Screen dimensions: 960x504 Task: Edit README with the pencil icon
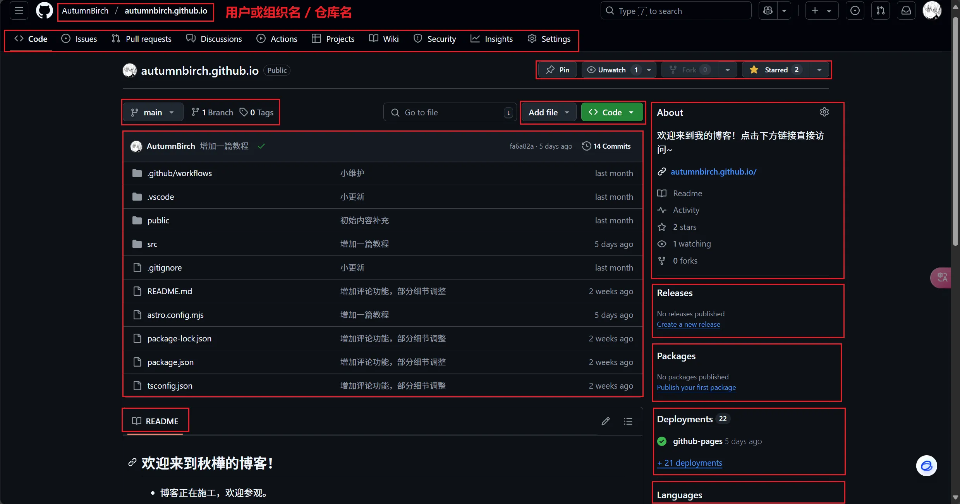(606, 421)
